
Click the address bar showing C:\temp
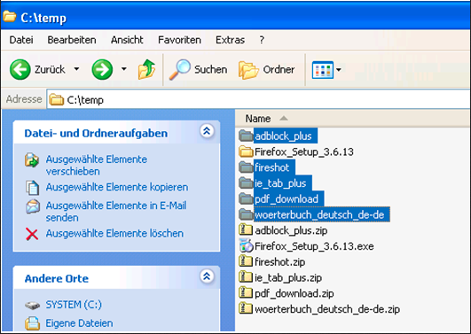coord(258,99)
